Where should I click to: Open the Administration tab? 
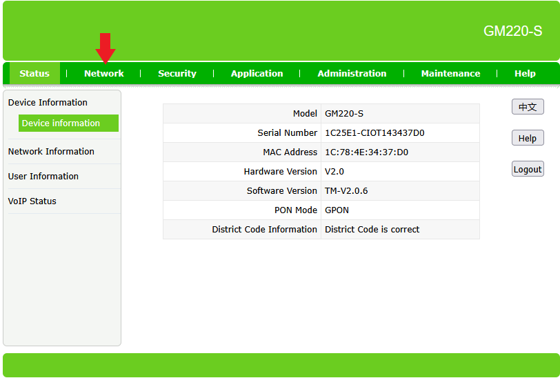click(x=352, y=73)
